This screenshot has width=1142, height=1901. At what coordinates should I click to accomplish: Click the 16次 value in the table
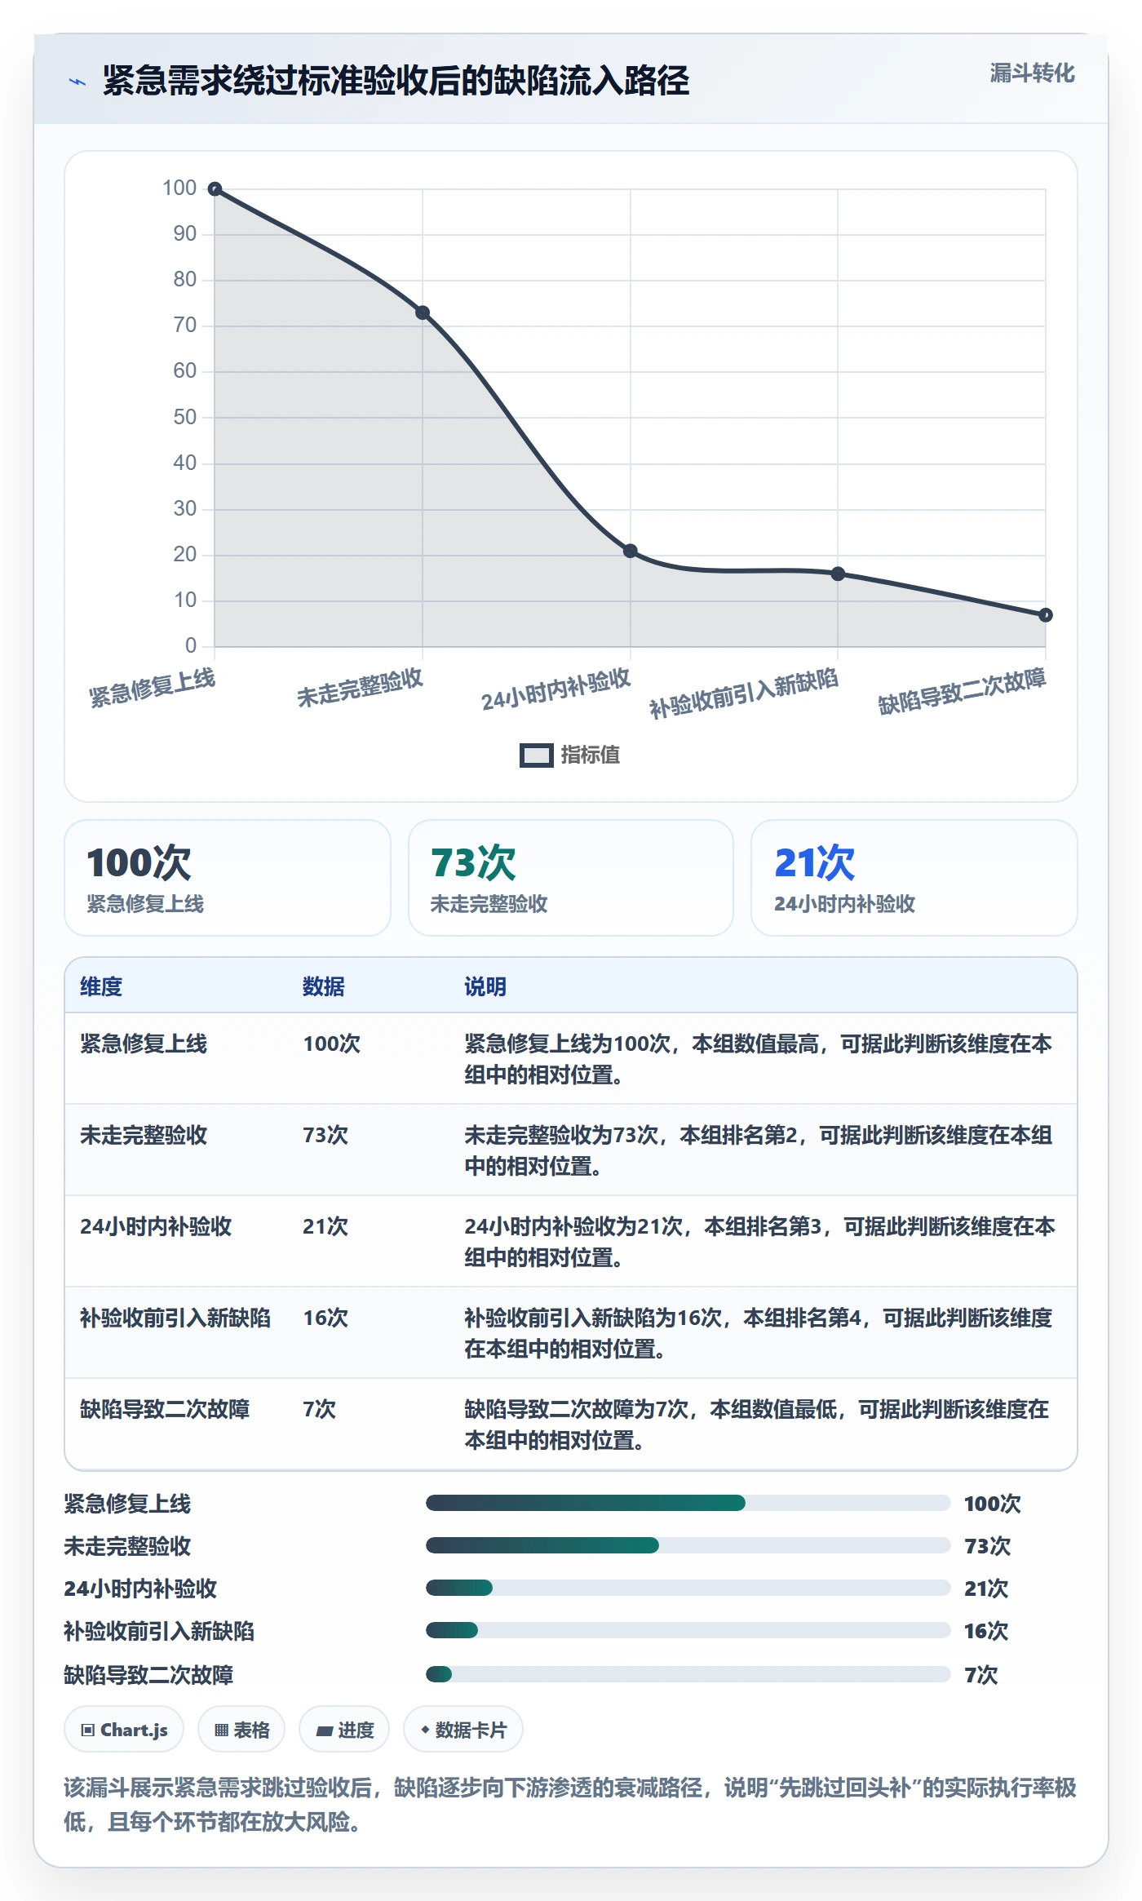325,1318
